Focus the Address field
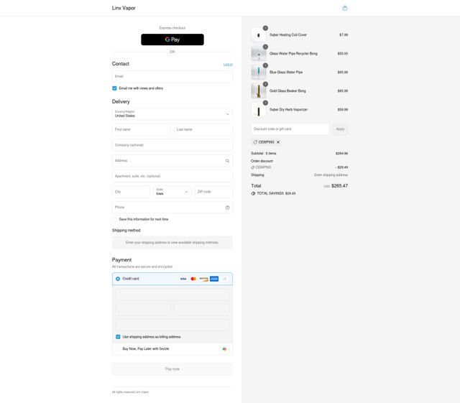460x403 pixels. click(172, 160)
